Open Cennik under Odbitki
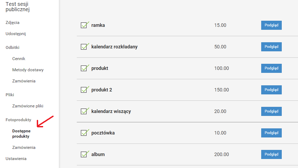This screenshot has height=168, width=298. coord(19,59)
